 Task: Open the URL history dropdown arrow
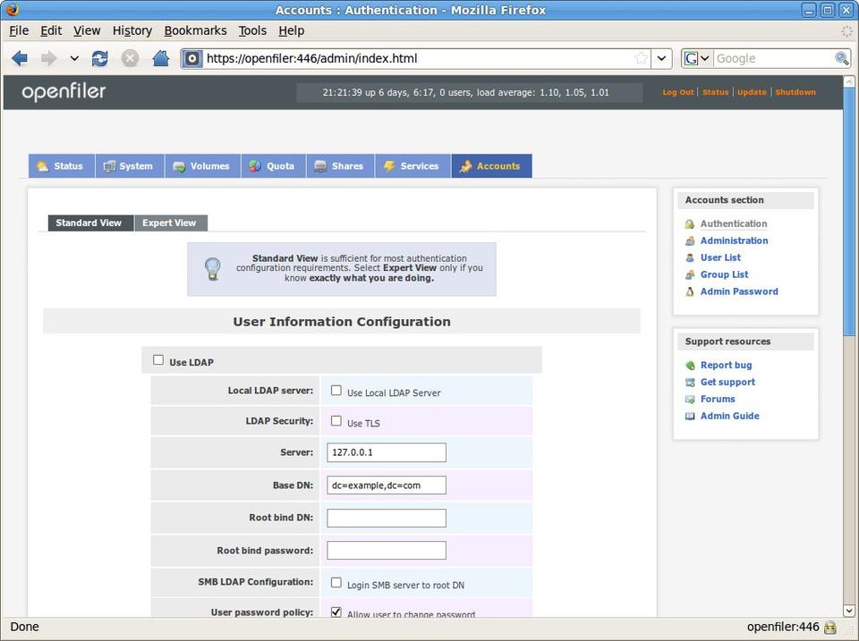661,58
